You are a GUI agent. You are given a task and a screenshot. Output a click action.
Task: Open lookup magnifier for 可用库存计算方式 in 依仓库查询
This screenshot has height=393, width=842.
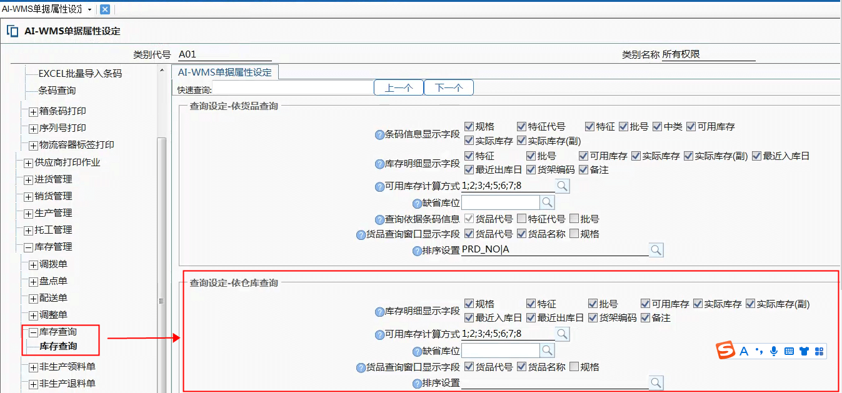pos(562,334)
